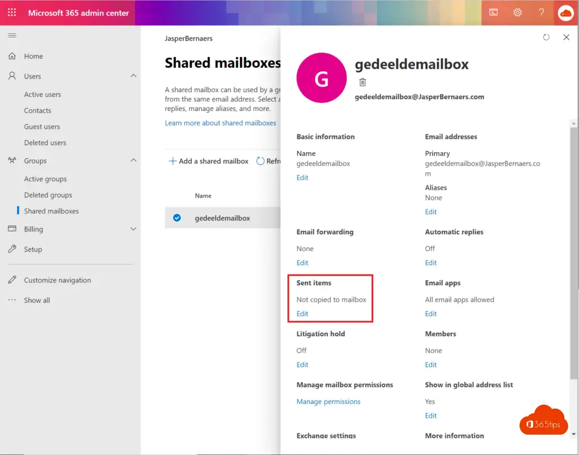Collapse navigation with hamburger menu icon
Viewport: 579px width, 455px height.
[12, 36]
